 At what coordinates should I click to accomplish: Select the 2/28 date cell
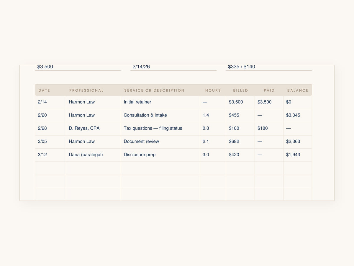pyautogui.click(x=50, y=129)
